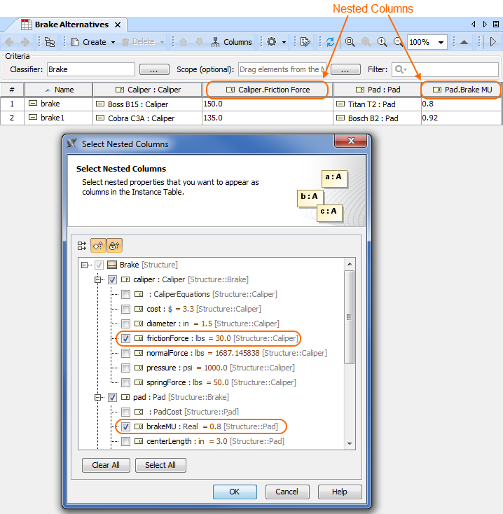
Task: Click the Delete button in toolbar
Action: click(x=138, y=42)
